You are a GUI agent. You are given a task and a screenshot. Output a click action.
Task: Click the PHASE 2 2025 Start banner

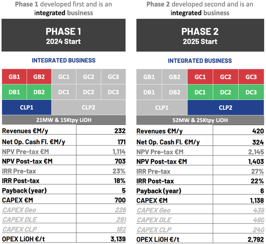click(x=200, y=35)
